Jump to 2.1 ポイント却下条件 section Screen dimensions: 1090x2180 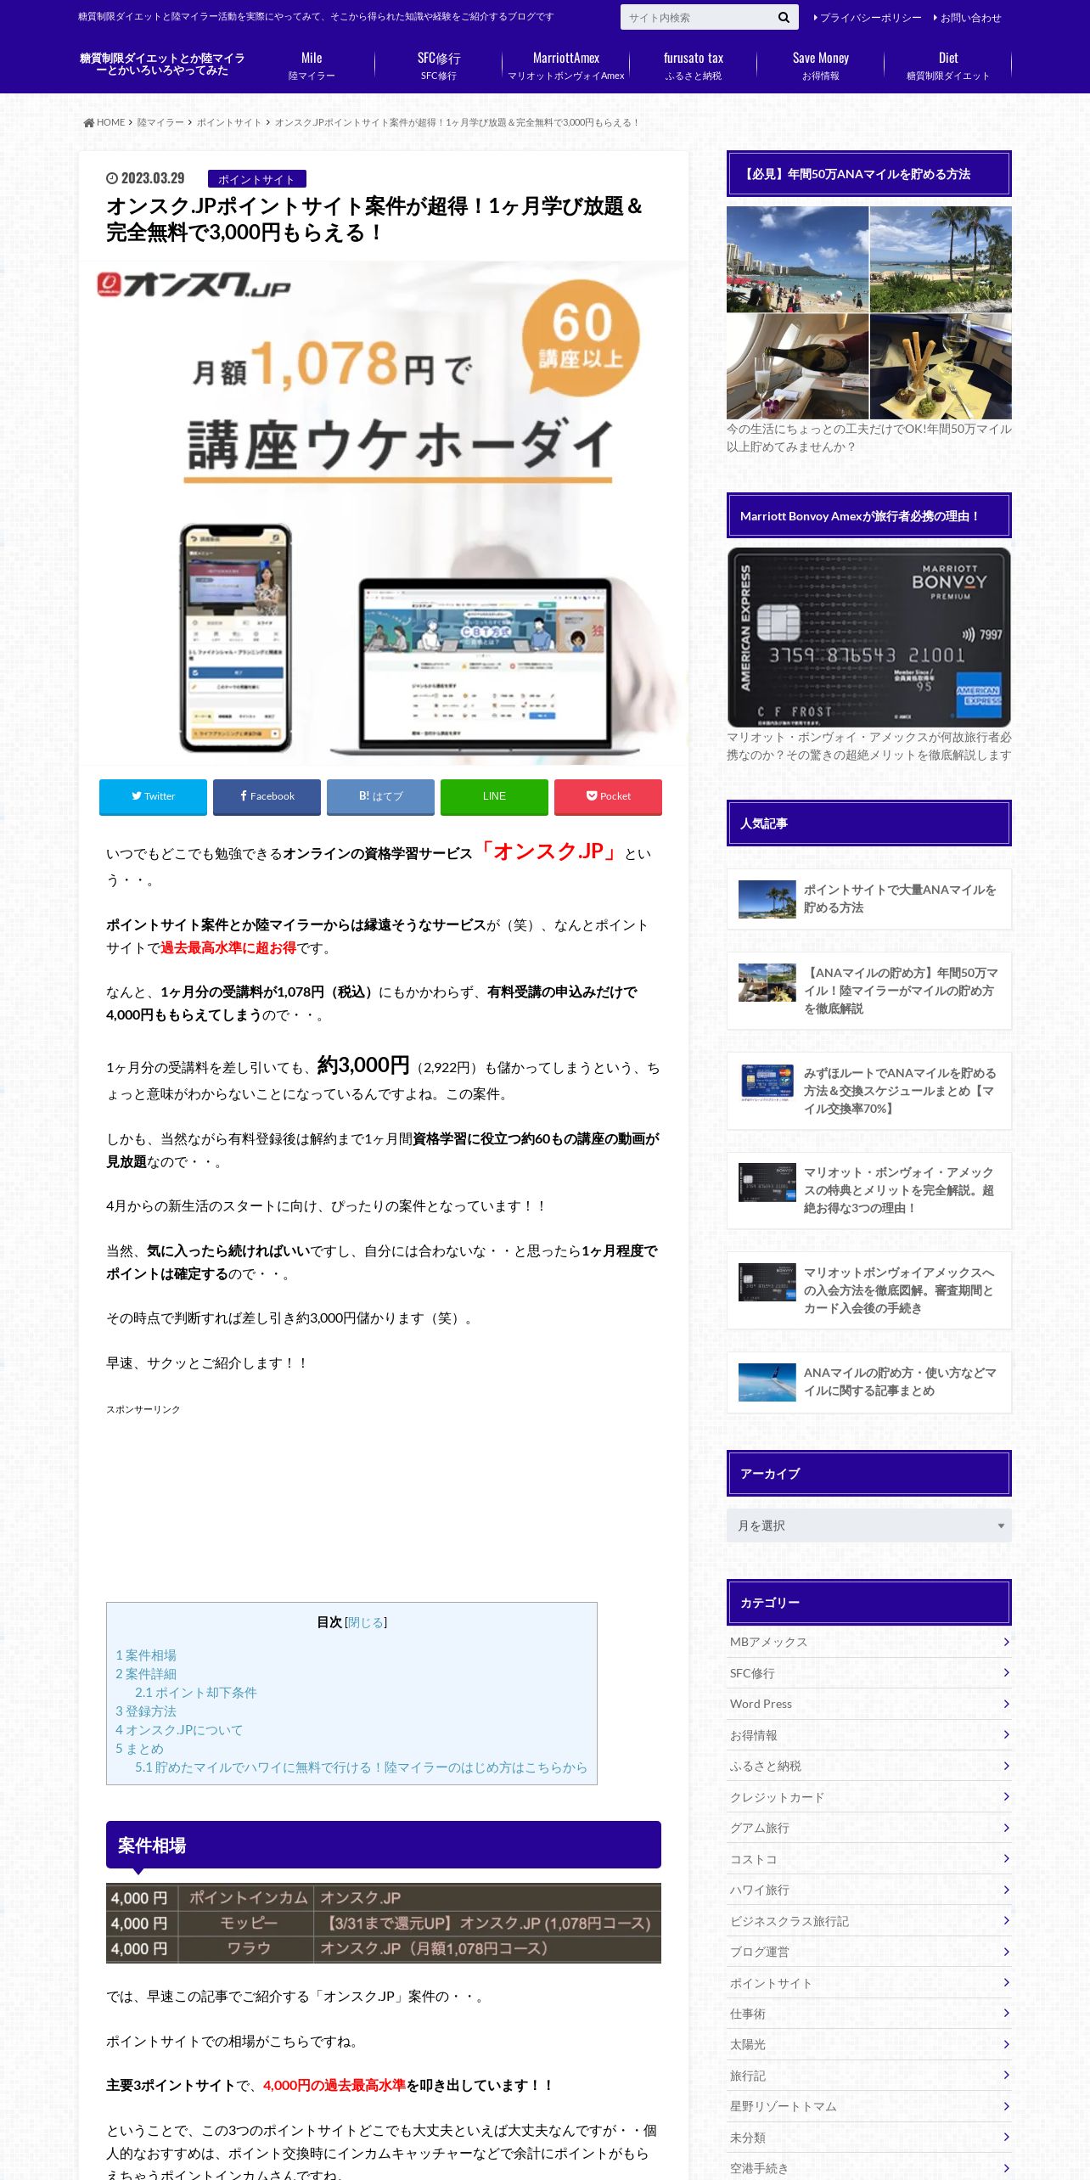click(x=195, y=1693)
